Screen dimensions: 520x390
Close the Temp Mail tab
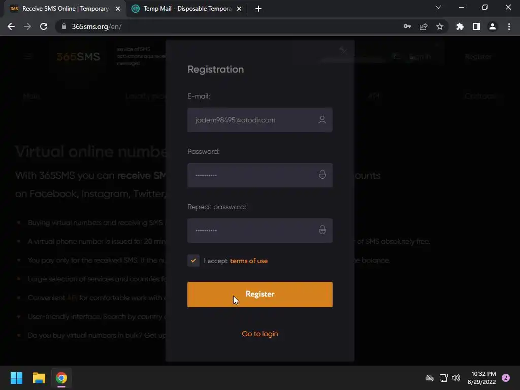pos(239,9)
